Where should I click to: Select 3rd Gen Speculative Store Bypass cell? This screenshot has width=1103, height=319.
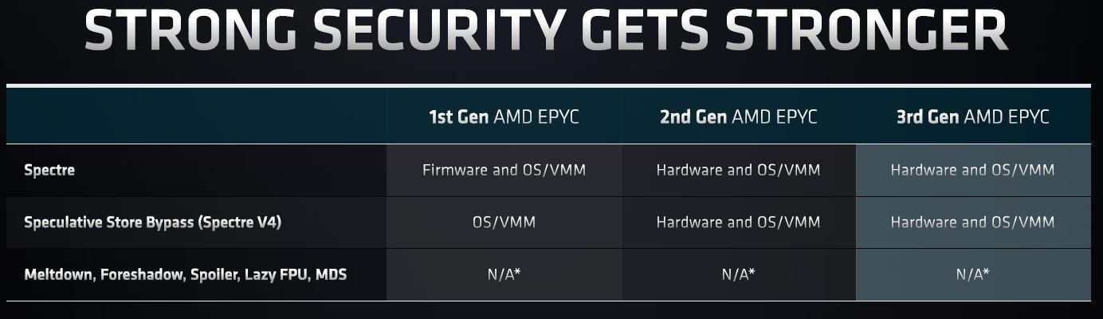click(x=972, y=223)
